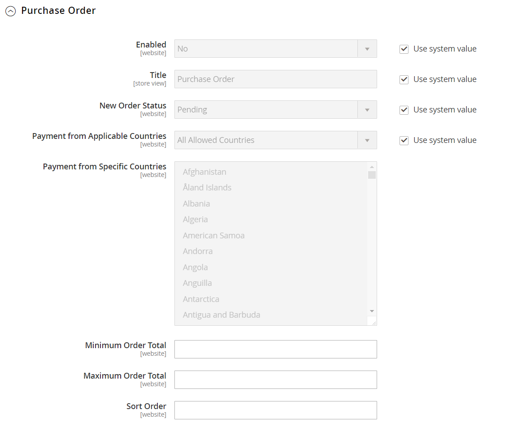Uncheck Use system value for Enabled
The image size is (517, 427).
tap(404, 49)
